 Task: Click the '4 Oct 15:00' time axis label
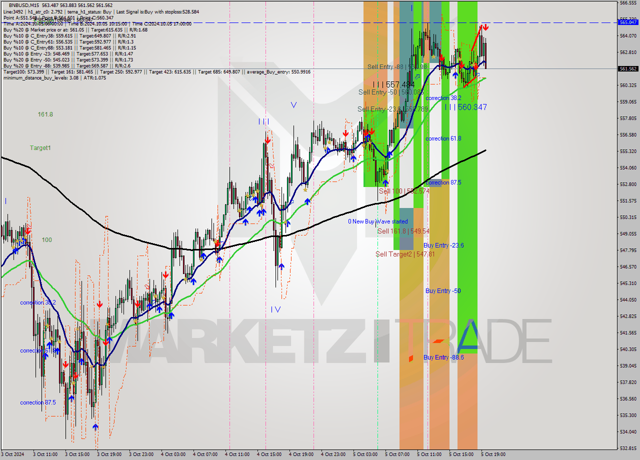(x=269, y=454)
